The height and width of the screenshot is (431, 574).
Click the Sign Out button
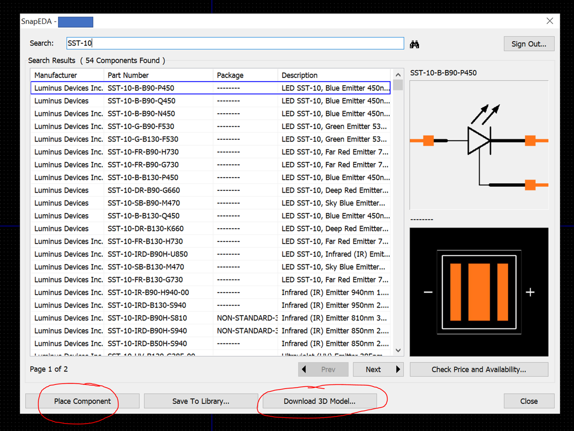pos(529,44)
